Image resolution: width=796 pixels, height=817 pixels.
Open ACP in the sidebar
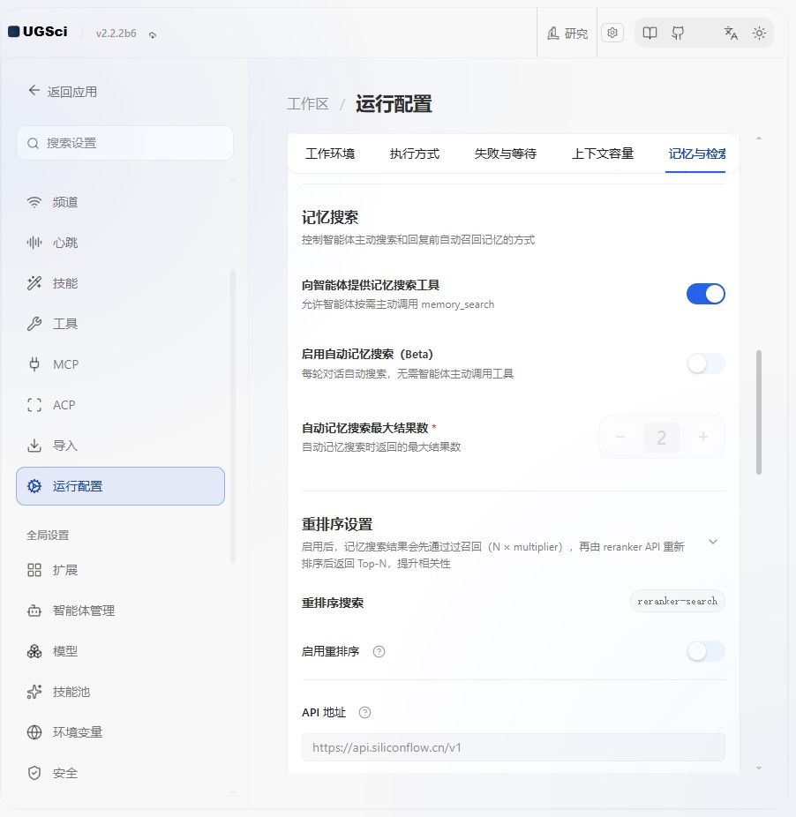point(120,405)
